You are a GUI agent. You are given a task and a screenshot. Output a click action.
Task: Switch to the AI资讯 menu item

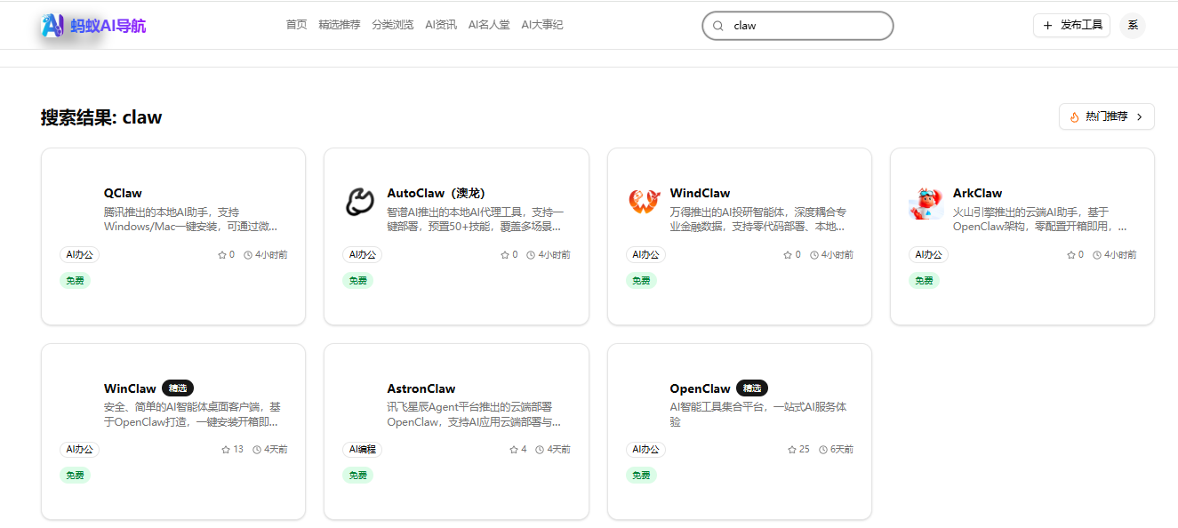click(441, 24)
